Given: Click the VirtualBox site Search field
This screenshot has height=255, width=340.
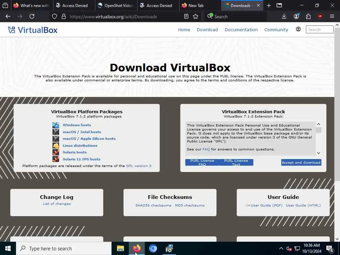Looking at the screenshot, I should click(x=319, y=30).
